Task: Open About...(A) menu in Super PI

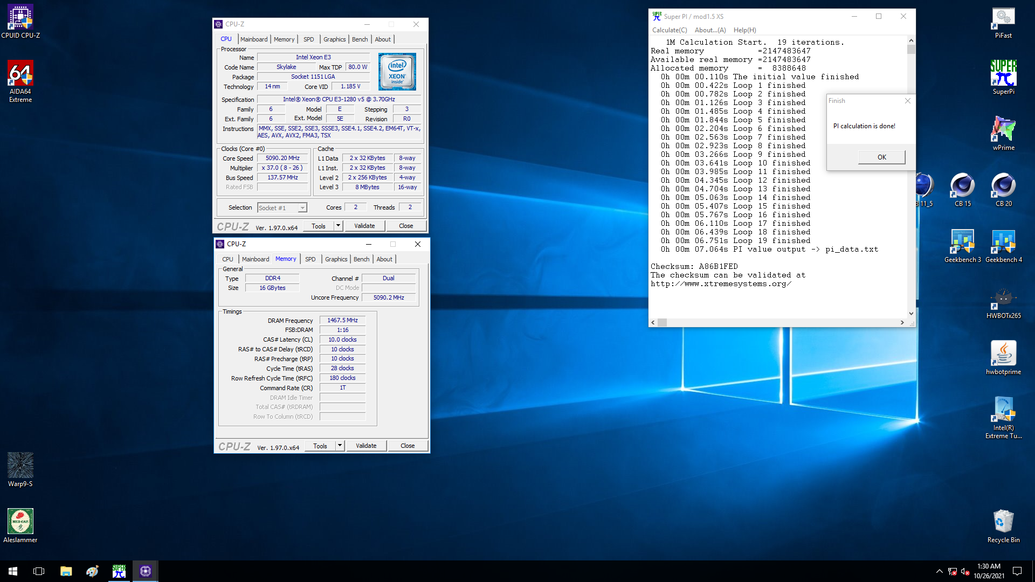Action: tap(710, 30)
